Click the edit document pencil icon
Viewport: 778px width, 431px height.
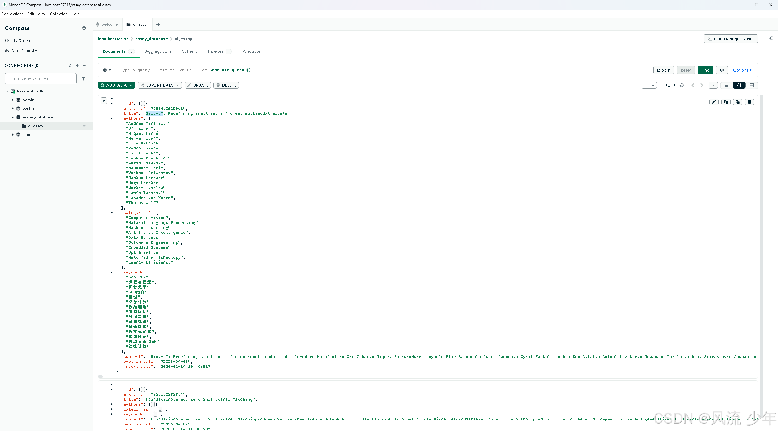point(714,102)
